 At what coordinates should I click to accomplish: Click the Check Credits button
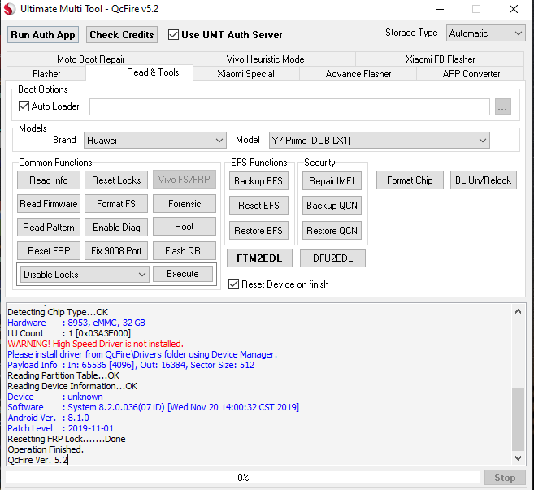[x=122, y=35]
